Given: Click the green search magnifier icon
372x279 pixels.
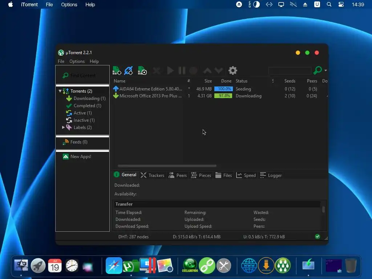Looking at the screenshot, I should pyautogui.click(x=318, y=70).
